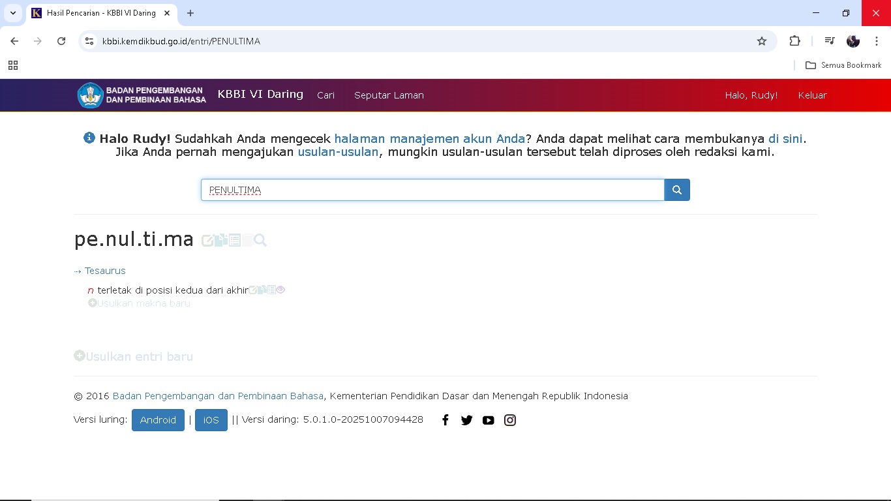Click Usulkan makna baru
This screenshot has width=891, height=501.
tap(143, 303)
